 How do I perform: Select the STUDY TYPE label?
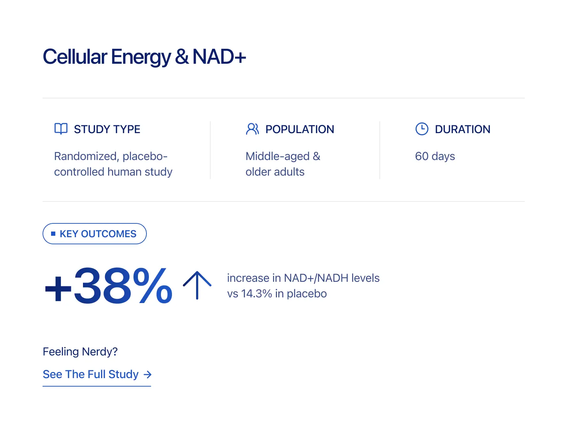point(107,129)
